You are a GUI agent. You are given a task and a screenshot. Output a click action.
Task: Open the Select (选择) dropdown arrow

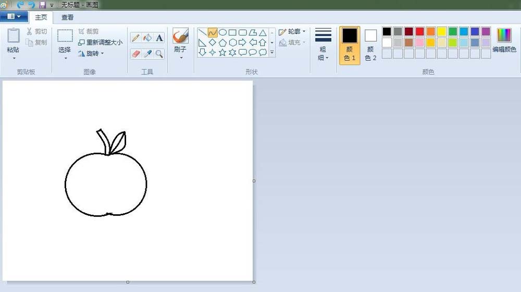point(66,58)
